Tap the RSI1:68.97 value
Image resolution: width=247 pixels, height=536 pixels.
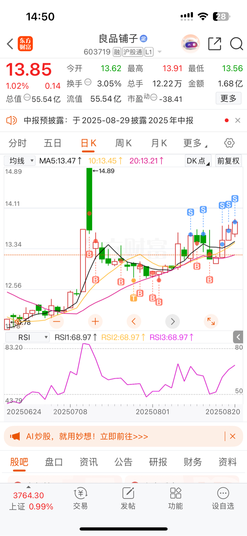pyautogui.click(x=76, y=337)
